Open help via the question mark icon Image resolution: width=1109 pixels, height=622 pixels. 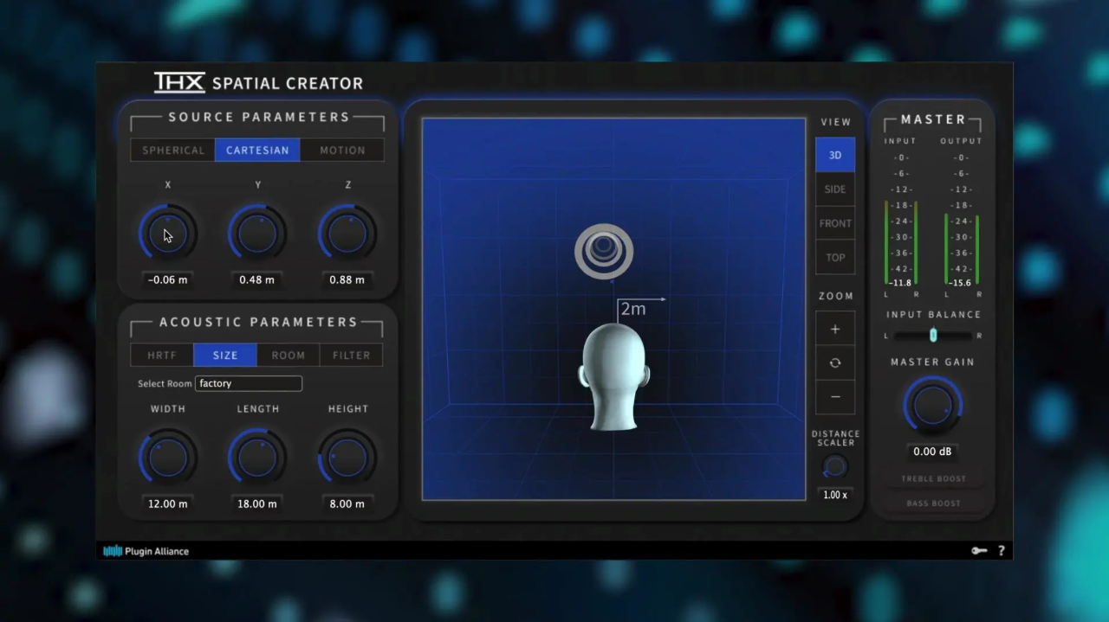[1001, 550]
